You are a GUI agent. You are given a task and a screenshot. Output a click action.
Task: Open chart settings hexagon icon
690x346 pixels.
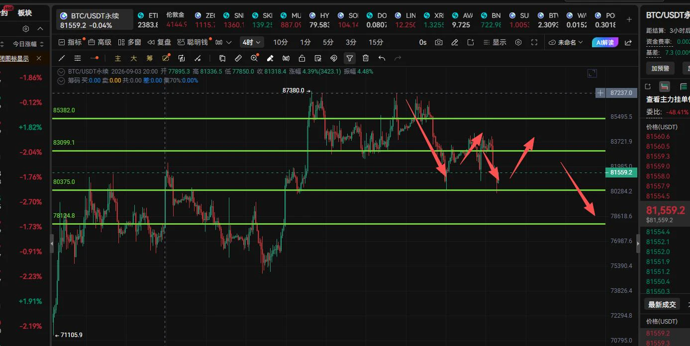pos(518,42)
